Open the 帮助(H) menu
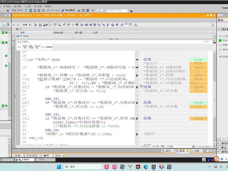 click(x=48, y=6)
